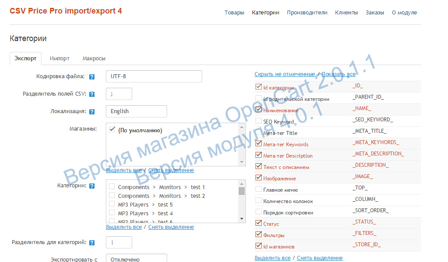
Task: Click the _SEO_KEYWORD_ macro text
Action: tap(373, 120)
